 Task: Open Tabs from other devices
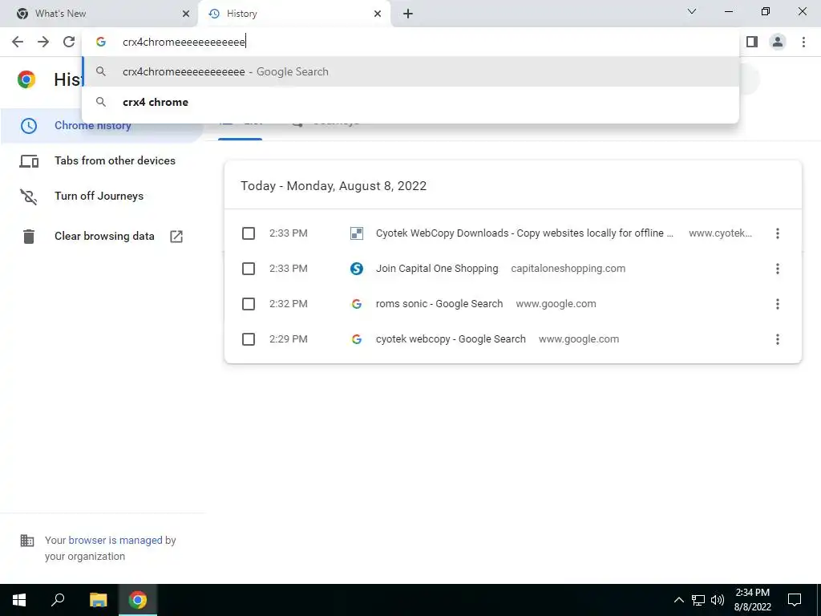point(115,160)
